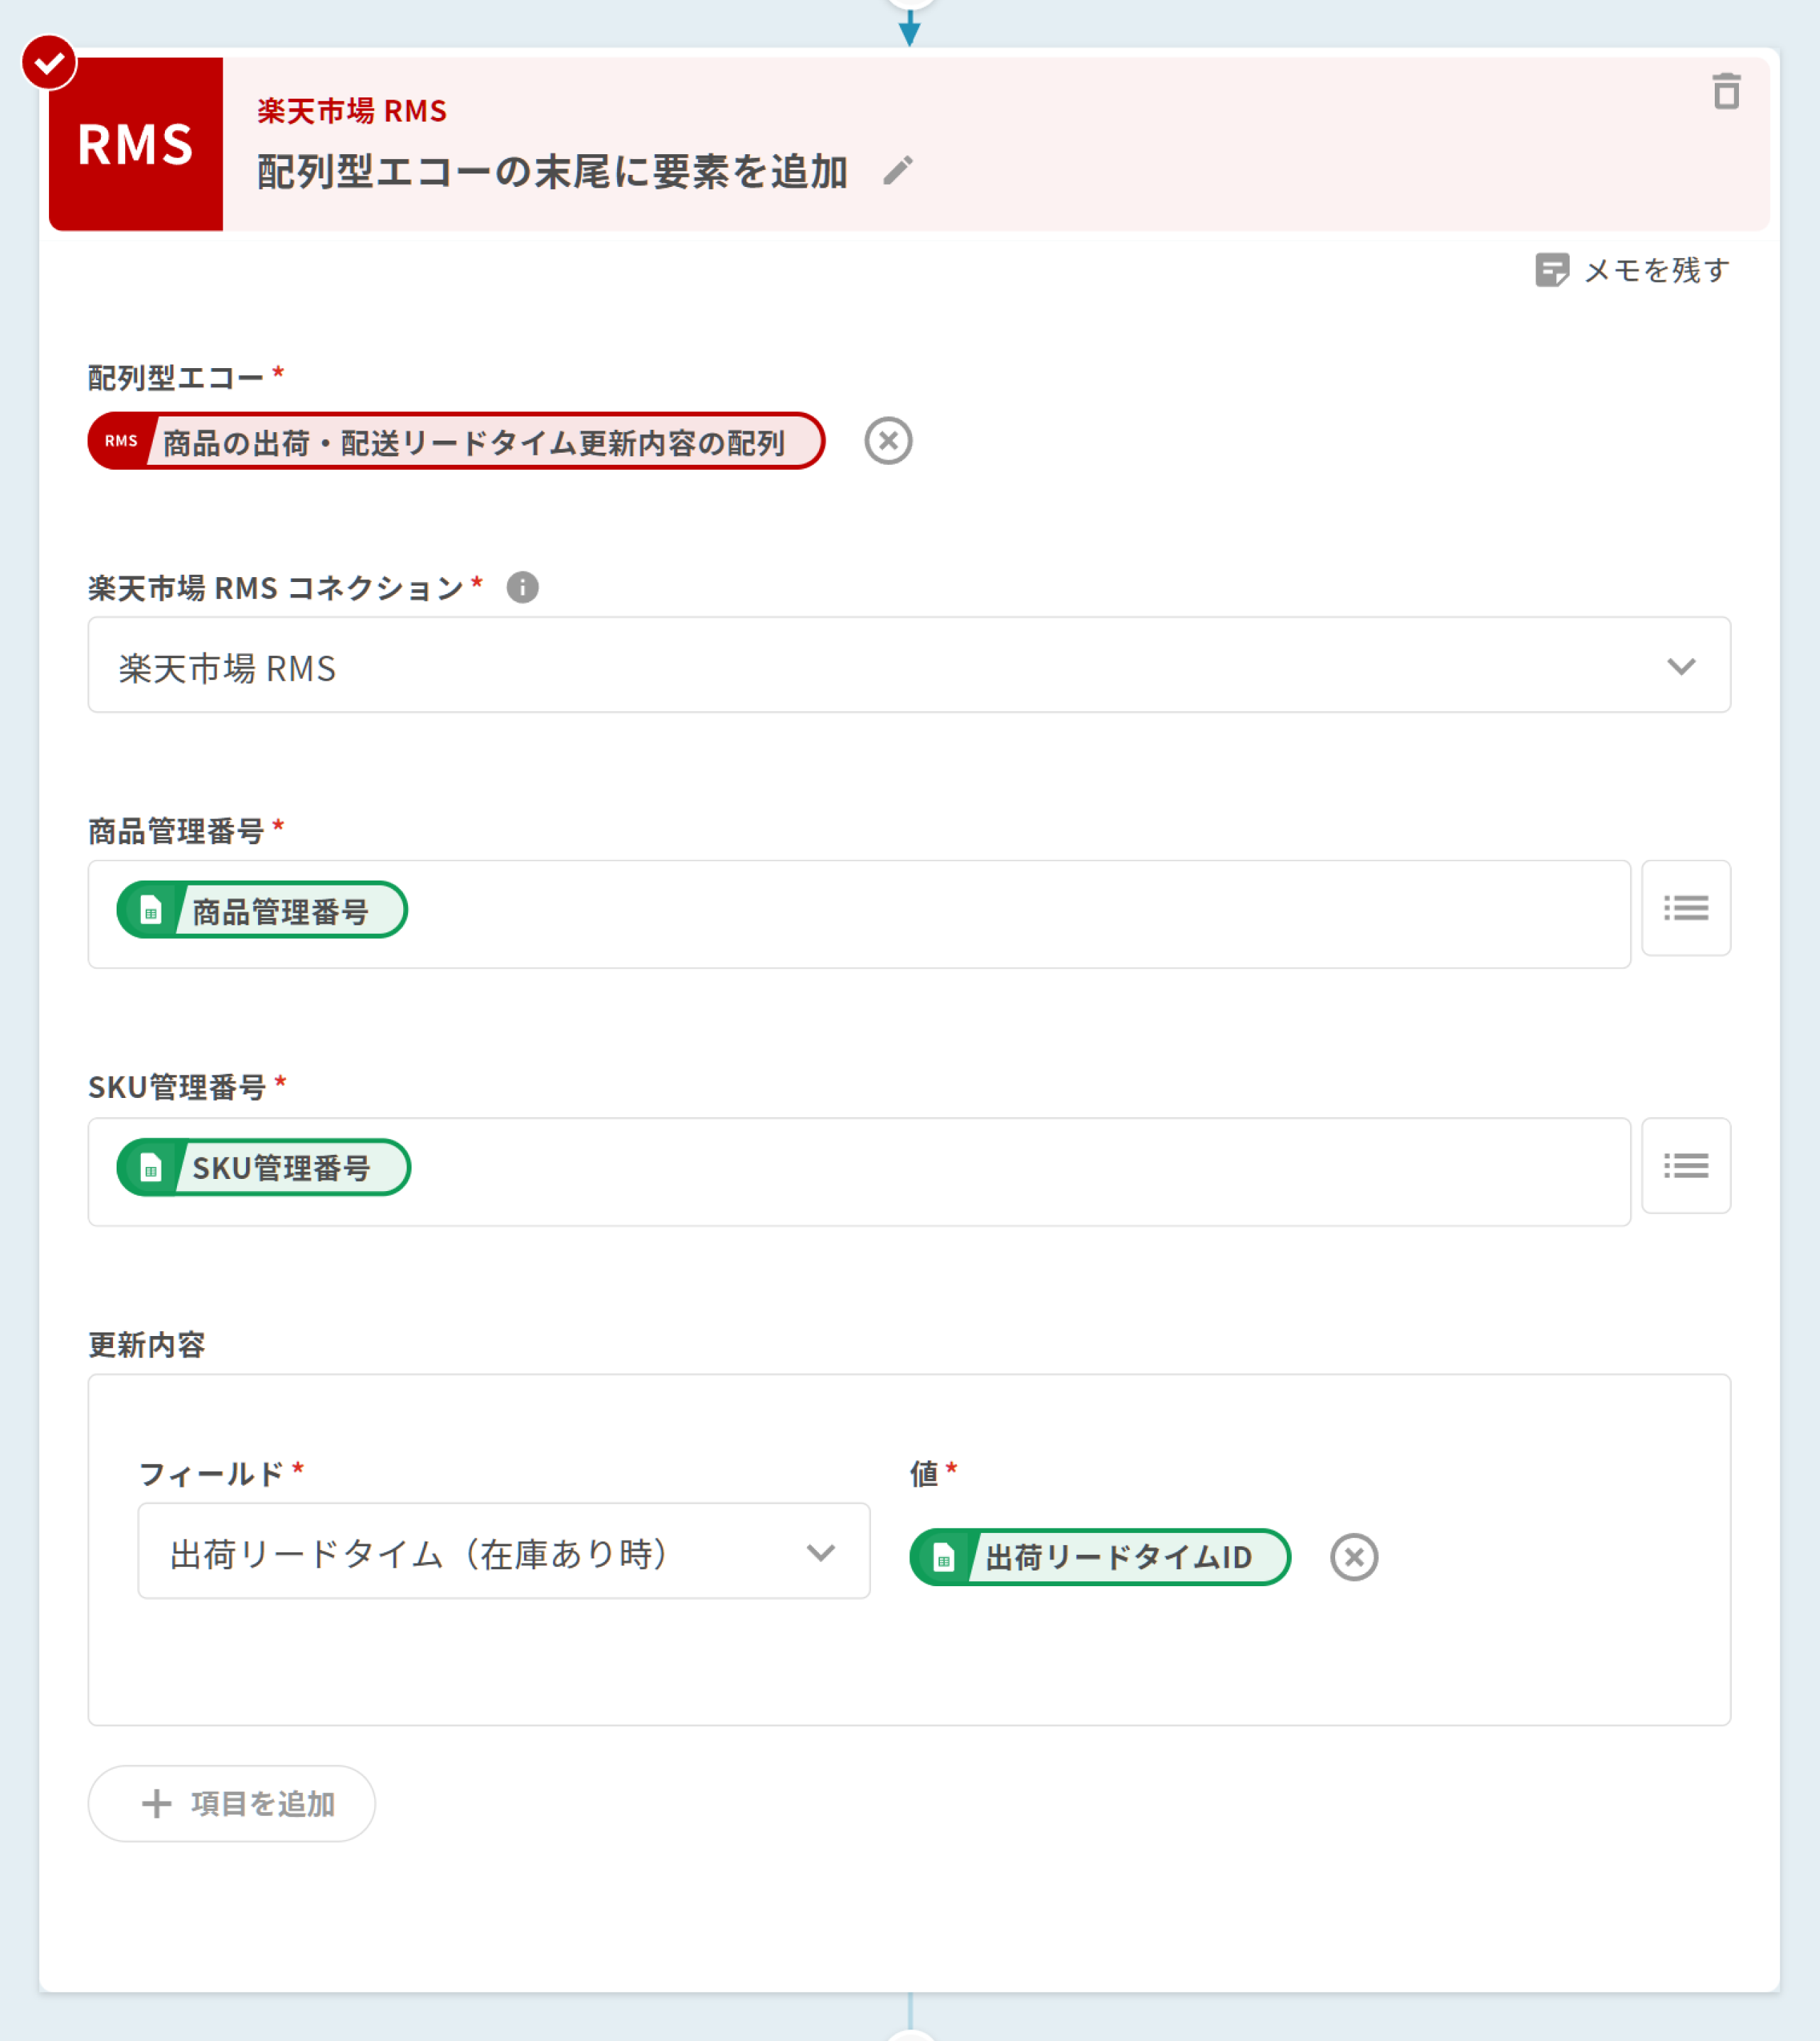Click the chevron arrow of connection selector

coord(1681,667)
